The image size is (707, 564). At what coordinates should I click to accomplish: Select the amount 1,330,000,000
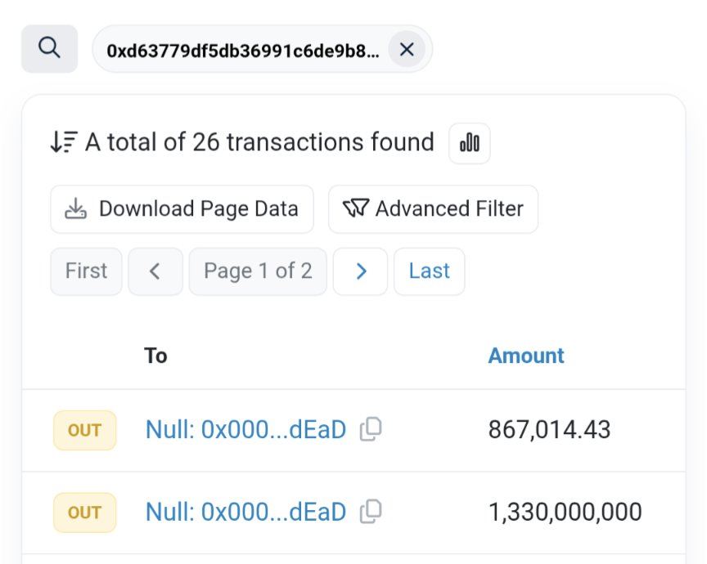(x=565, y=513)
